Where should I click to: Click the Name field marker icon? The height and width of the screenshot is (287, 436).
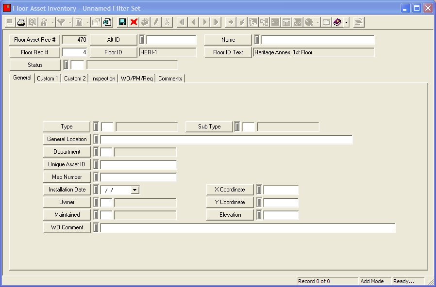coord(257,40)
